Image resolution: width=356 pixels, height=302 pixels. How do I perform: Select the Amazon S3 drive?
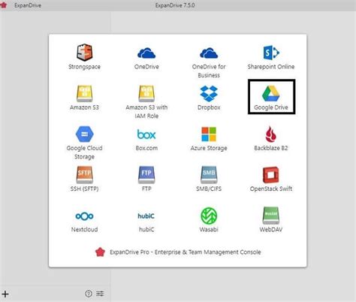(84, 98)
